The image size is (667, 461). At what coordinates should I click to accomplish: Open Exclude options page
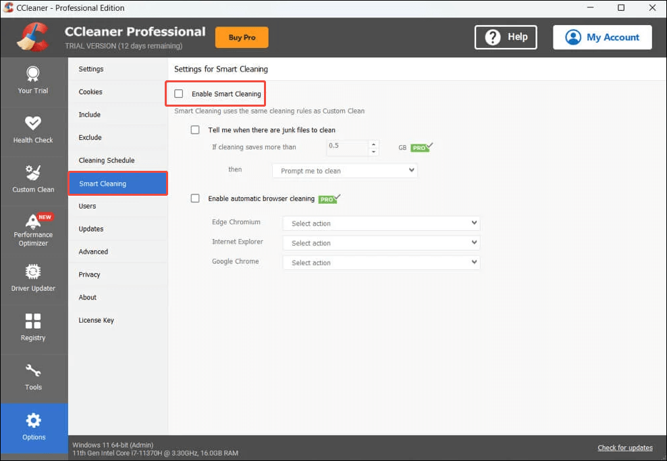pyautogui.click(x=118, y=138)
